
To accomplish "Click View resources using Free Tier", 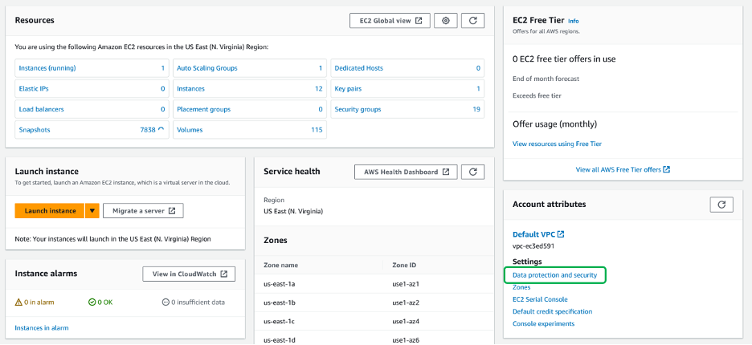I will 557,144.
